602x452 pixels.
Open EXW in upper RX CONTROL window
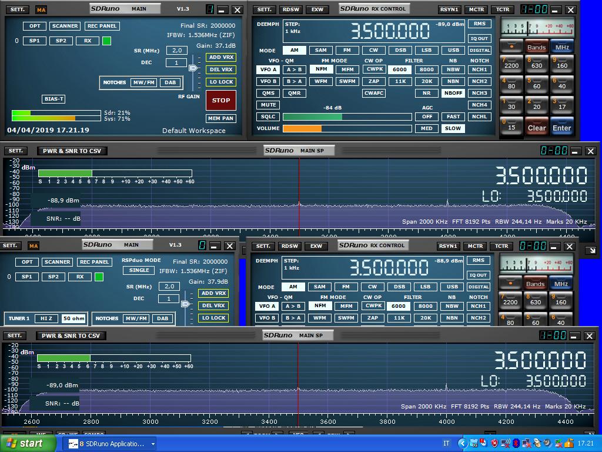click(x=317, y=9)
